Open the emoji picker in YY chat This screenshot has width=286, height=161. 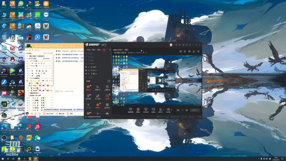(x=61, y=91)
